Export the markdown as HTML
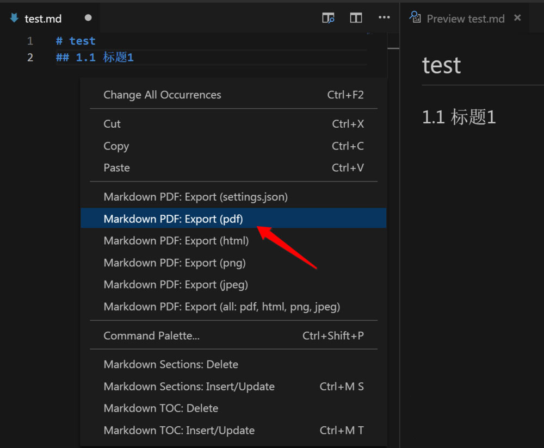Screen dimensions: 544x448 [176, 240]
